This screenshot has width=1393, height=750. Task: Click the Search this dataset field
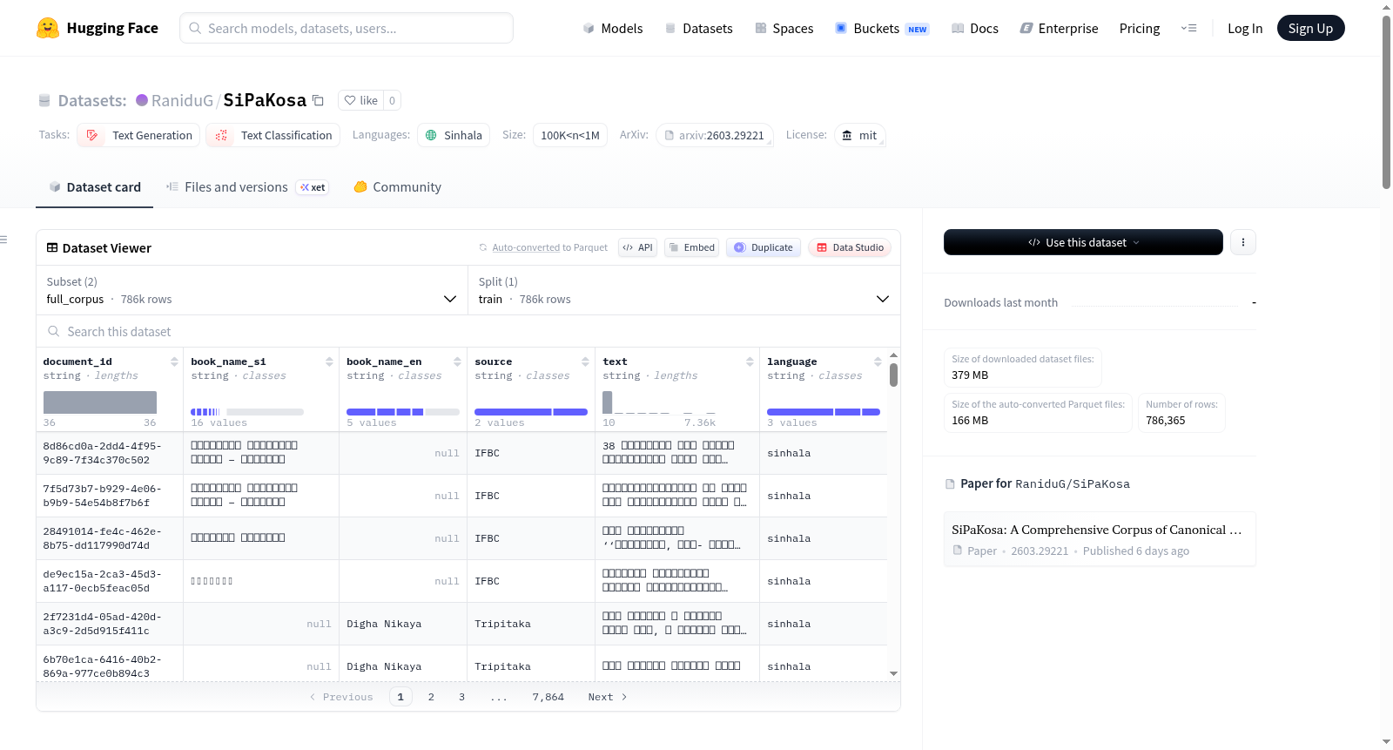point(468,332)
